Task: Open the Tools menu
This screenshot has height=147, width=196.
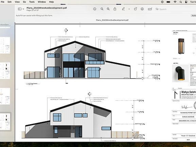Action: pos(32,2)
